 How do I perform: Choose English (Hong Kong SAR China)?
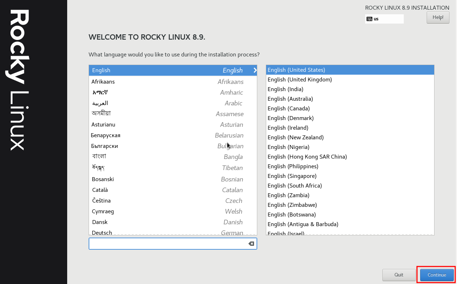point(350,156)
